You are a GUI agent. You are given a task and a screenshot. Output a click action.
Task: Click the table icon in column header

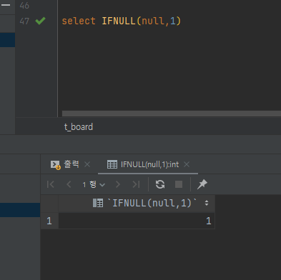coord(98,203)
